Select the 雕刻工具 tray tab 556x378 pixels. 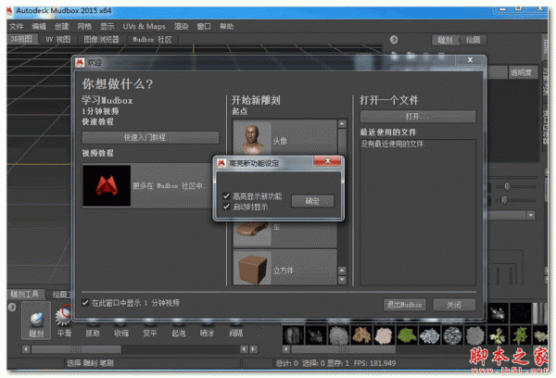click(x=25, y=294)
